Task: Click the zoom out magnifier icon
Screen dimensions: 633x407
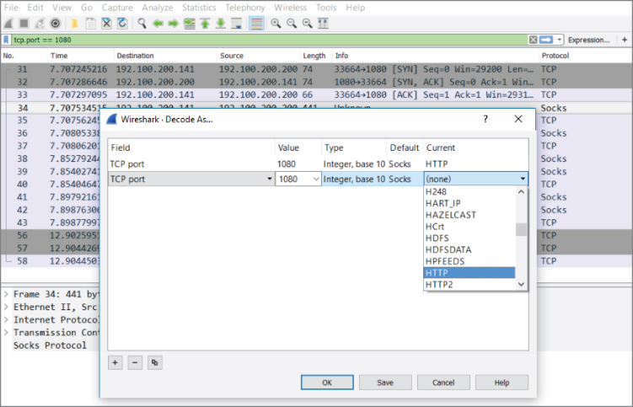Action: 292,24
